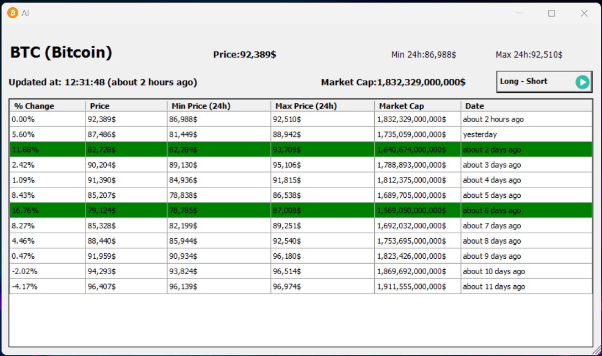This screenshot has height=356, width=602.
Task: Click the Max 24h:92,510$ label
Action: point(529,55)
